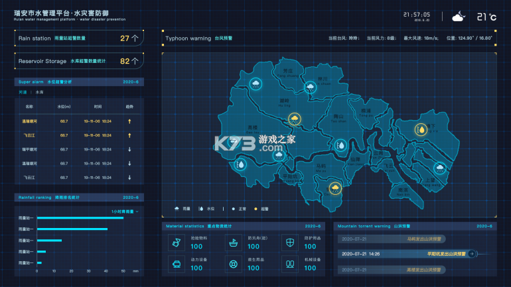
Task: Click the 21°C temperature reading
Action: [486, 17]
